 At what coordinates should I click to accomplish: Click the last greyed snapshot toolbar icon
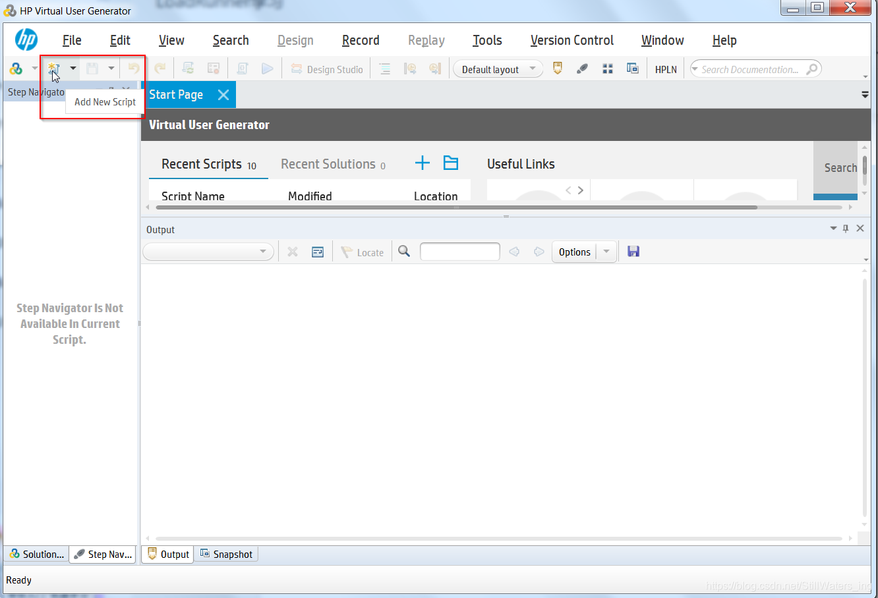pyautogui.click(x=435, y=68)
